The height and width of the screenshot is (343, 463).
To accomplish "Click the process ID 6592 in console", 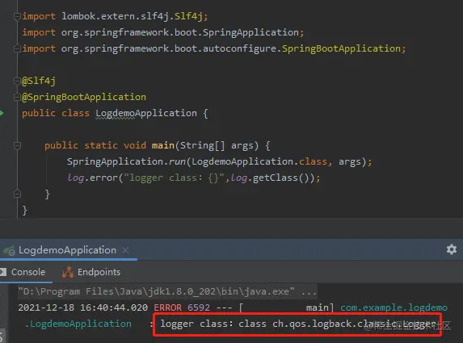I will pyautogui.click(x=199, y=307).
